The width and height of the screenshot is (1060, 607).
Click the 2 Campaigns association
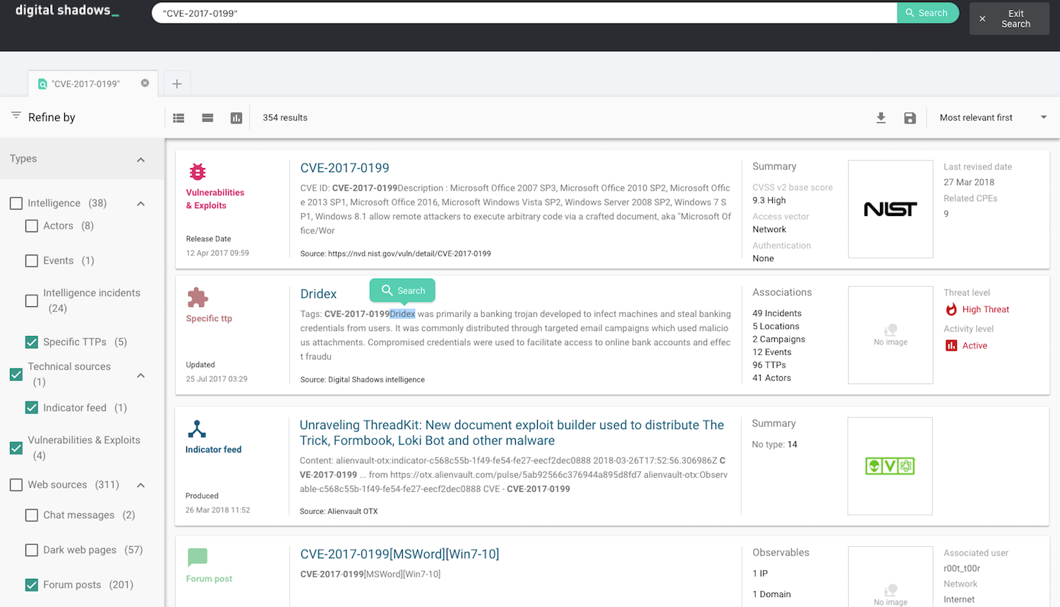click(778, 339)
